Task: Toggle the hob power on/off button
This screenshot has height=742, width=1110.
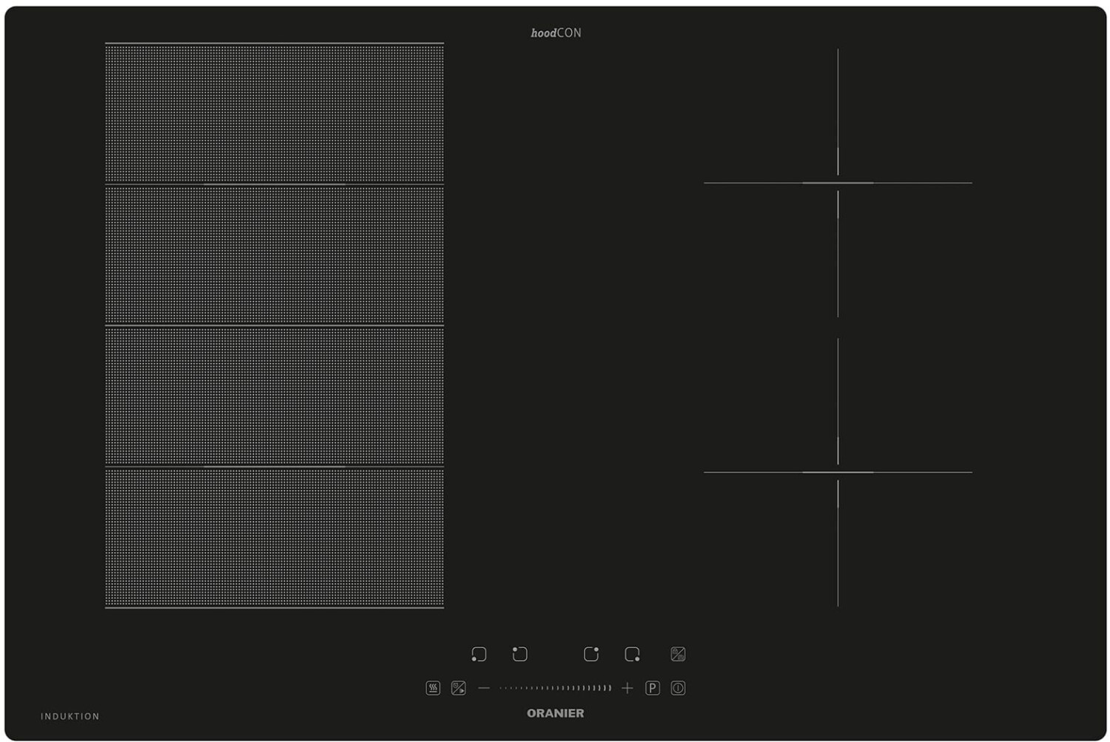Action: tap(678, 688)
